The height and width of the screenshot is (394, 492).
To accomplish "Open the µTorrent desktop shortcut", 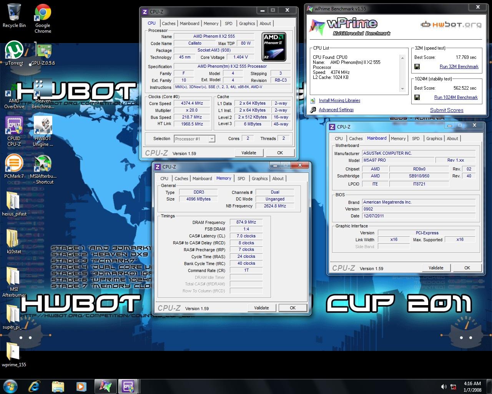I will [14, 53].
